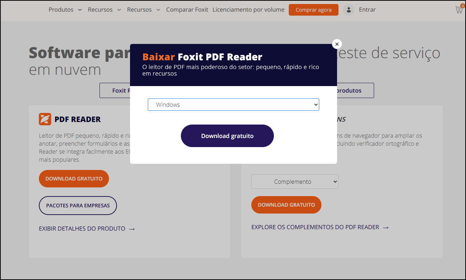Open the Comparar Foxit menu item

(x=187, y=10)
